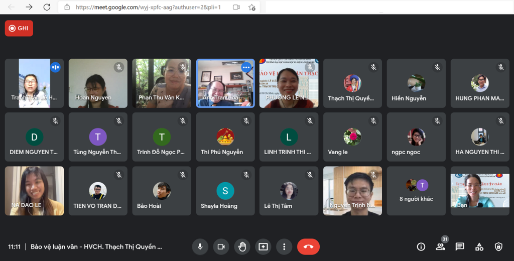This screenshot has height=261, width=514.
Task: Open the meeting details info icon
Action: (421, 247)
